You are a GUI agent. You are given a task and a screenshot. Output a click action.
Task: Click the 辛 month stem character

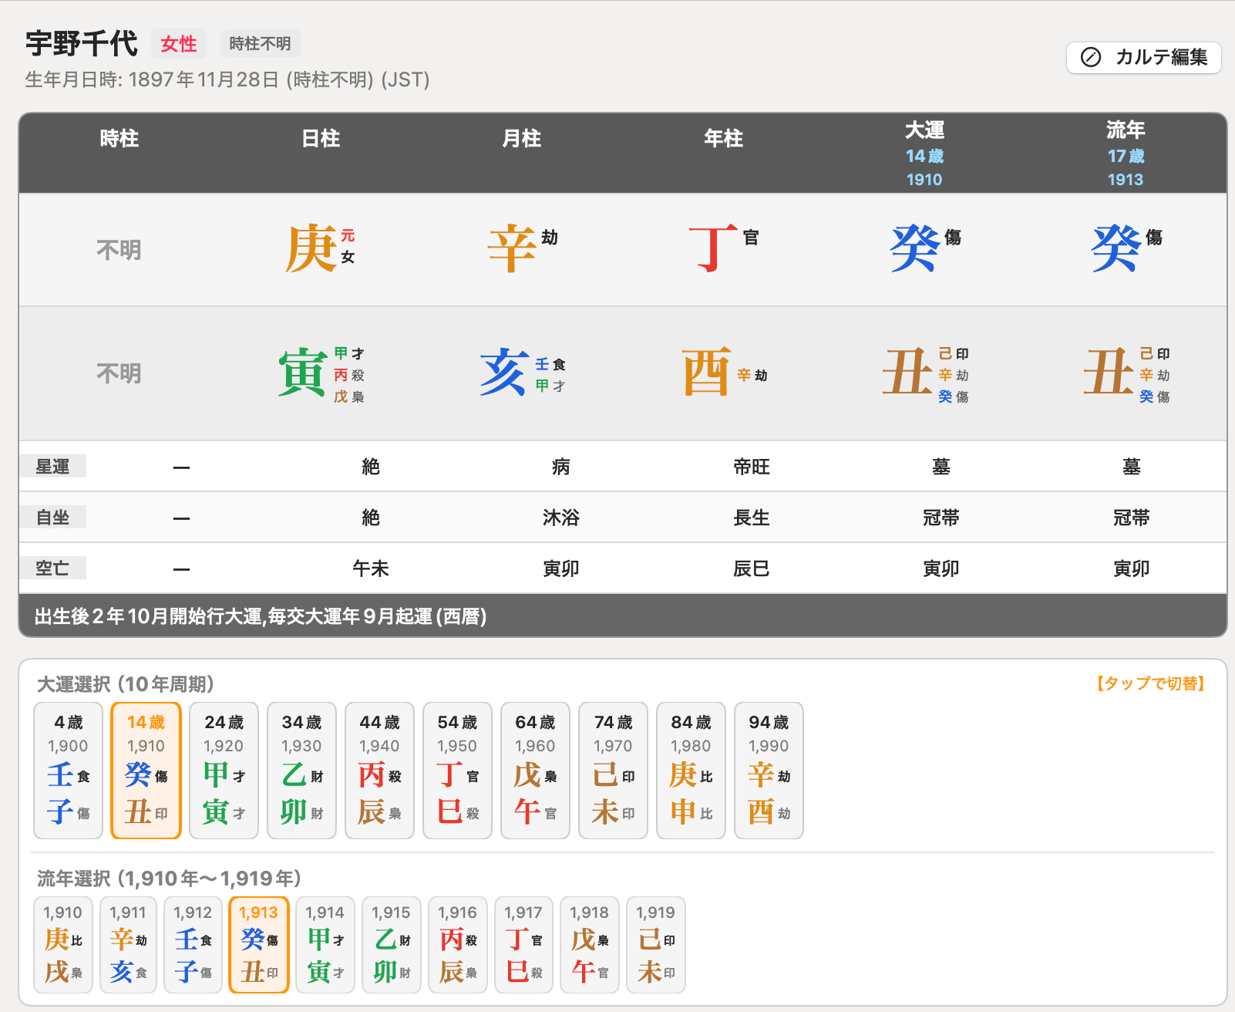(512, 249)
